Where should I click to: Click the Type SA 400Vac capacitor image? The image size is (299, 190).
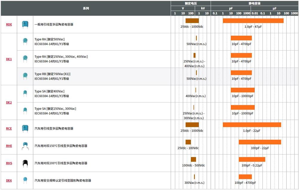pos(25,94)
